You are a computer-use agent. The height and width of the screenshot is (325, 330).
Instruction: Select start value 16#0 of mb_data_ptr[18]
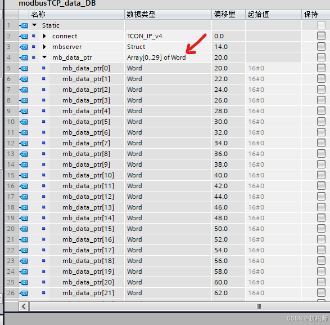273,261
